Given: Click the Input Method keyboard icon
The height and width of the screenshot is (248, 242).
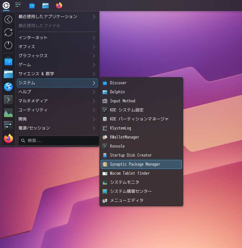Looking at the screenshot, I should (x=105, y=101).
